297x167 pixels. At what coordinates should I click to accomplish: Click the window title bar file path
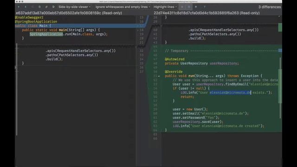pyautogui.click(x=148, y=1)
